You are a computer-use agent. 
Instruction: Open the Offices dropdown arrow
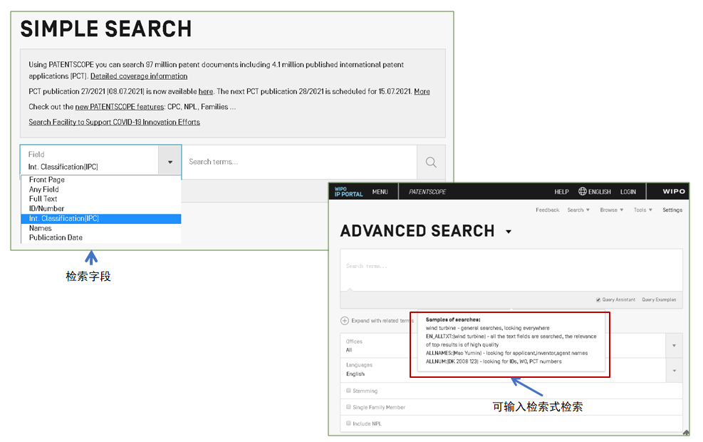pos(674,346)
